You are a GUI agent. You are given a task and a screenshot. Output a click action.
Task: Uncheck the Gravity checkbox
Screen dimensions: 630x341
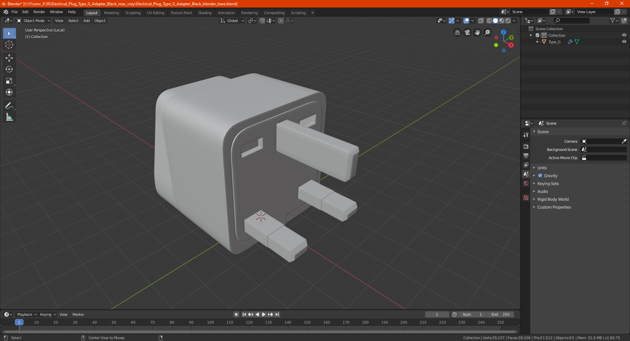540,175
